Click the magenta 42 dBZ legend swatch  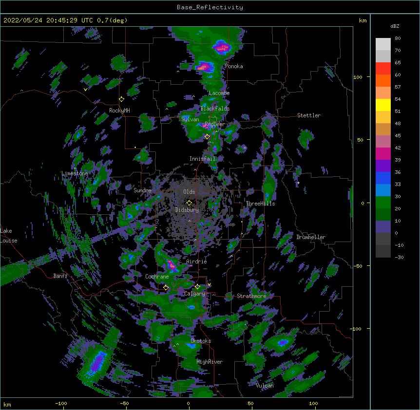[x=383, y=153]
